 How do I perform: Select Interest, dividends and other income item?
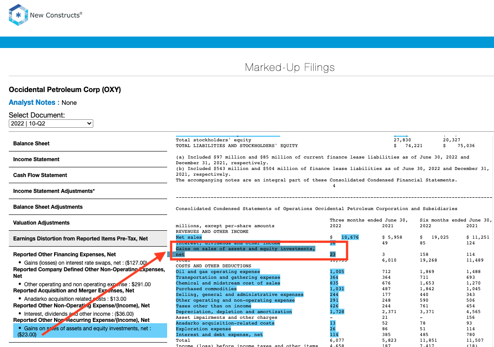[79, 314]
